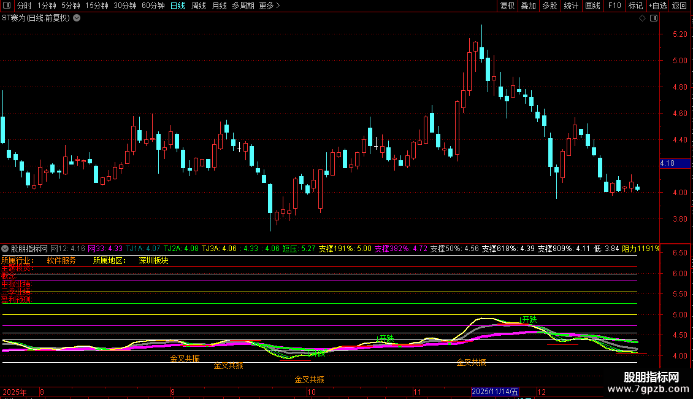Click the 叠加 overlay button
Image resolution: width=693 pixels, height=399 pixels.
coord(528,6)
